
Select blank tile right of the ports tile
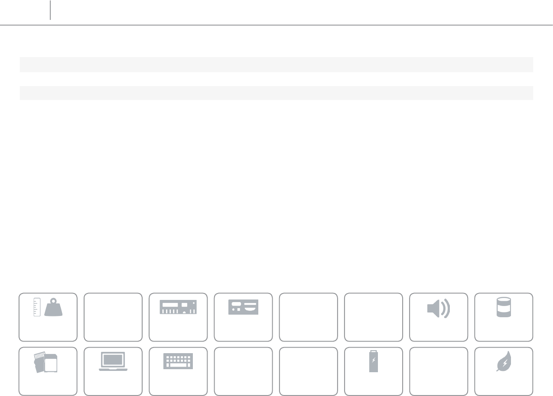[309, 317]
